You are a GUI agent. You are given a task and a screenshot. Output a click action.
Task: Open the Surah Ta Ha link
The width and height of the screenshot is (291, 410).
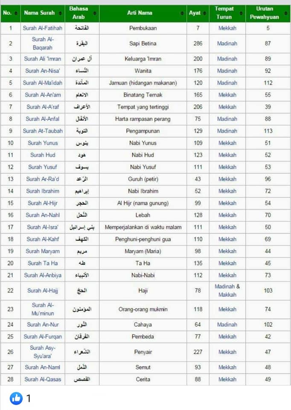tap(43, 264)
